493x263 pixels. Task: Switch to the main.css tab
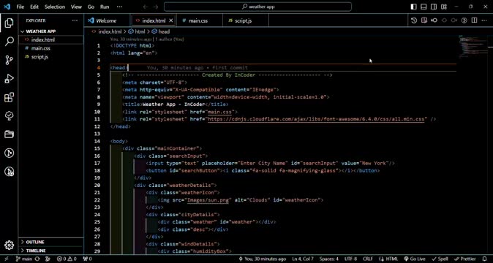coord(199,20)
